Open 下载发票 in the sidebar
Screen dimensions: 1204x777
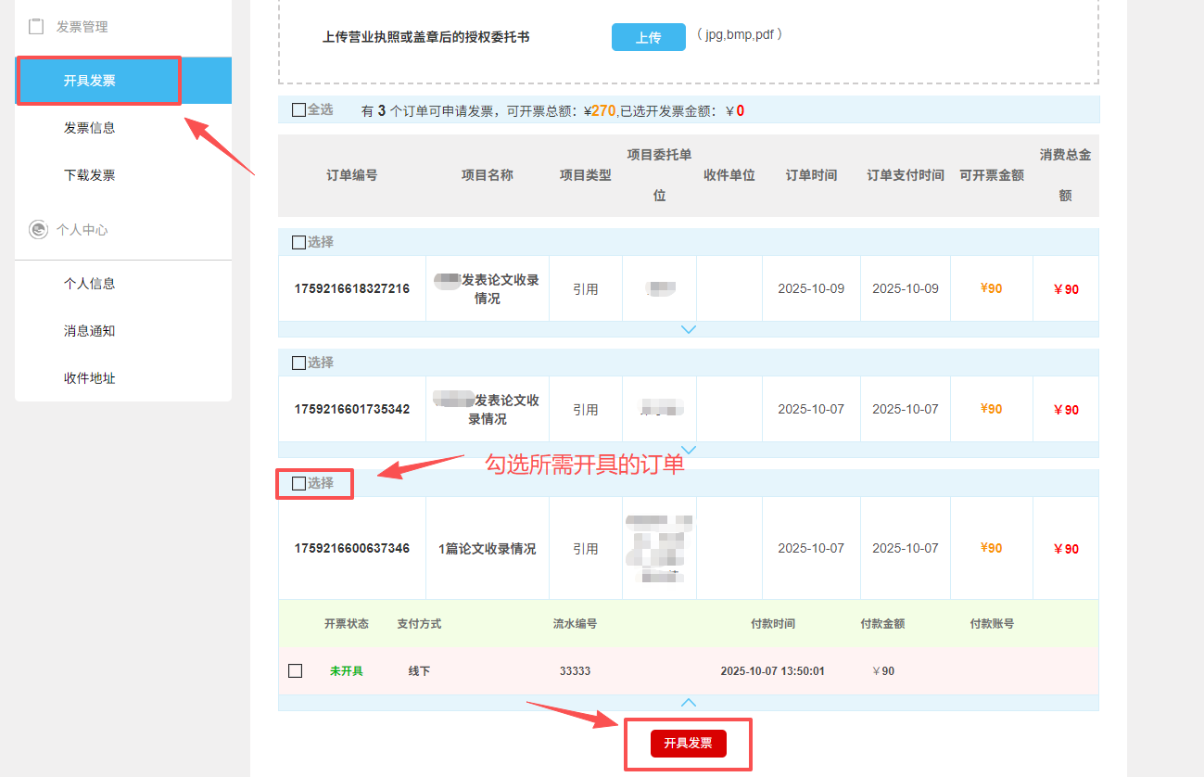point(90,175)
